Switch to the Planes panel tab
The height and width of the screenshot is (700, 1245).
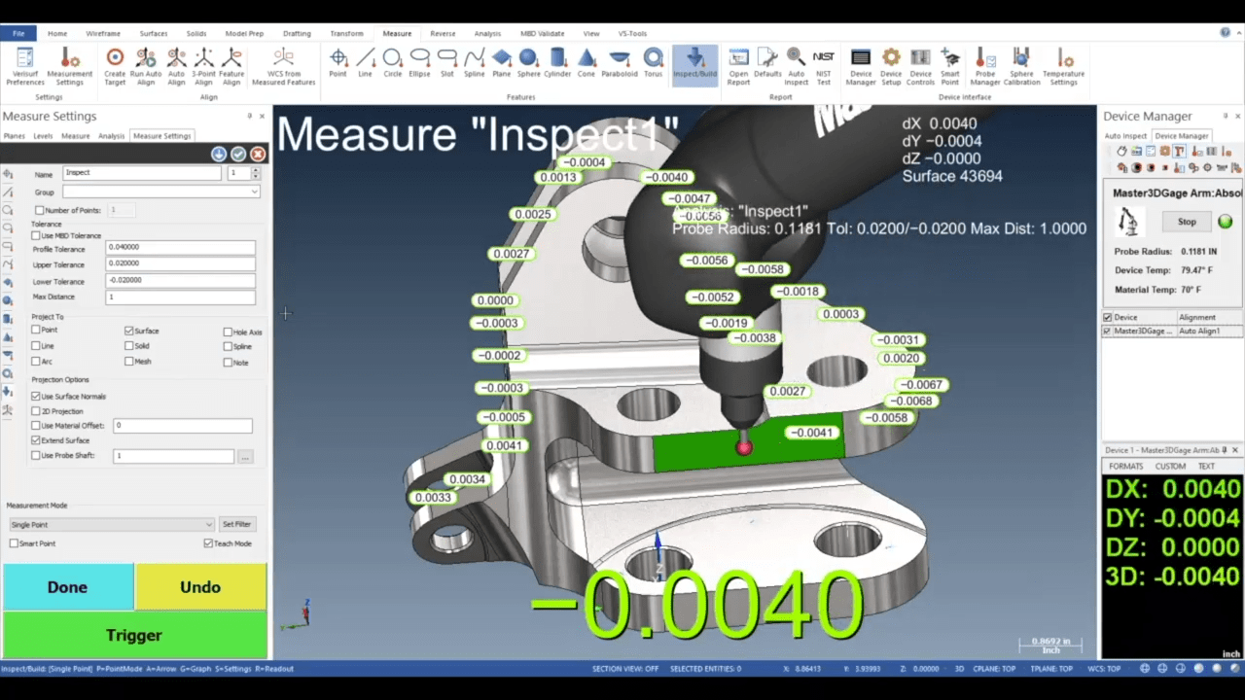[14, 136]
